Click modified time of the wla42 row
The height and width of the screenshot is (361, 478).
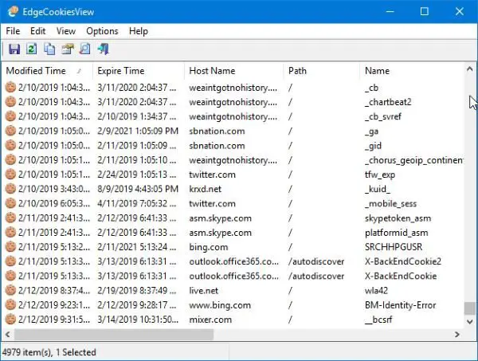(x=54, y=291)
